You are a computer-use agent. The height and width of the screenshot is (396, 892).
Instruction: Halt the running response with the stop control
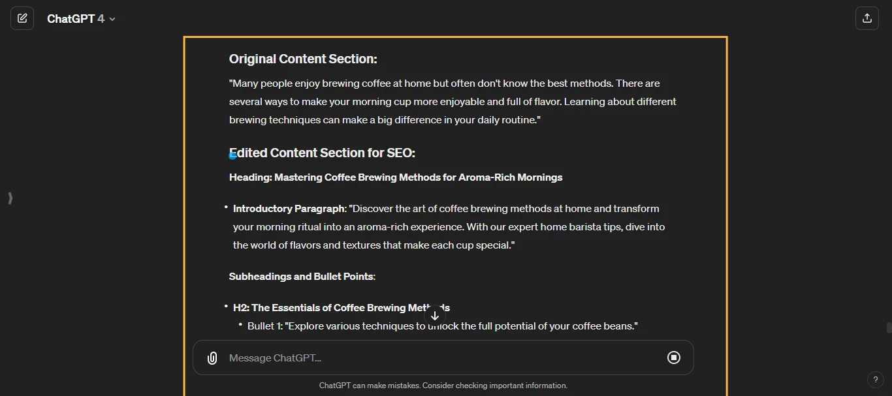coord(673,358)
